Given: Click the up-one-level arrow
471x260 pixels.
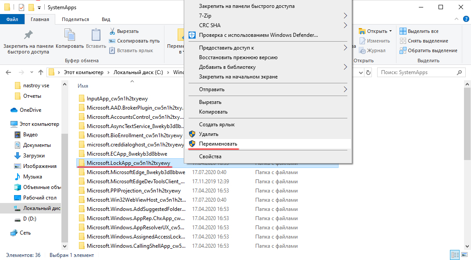Looking at the screenshot, I should [41, 72].
